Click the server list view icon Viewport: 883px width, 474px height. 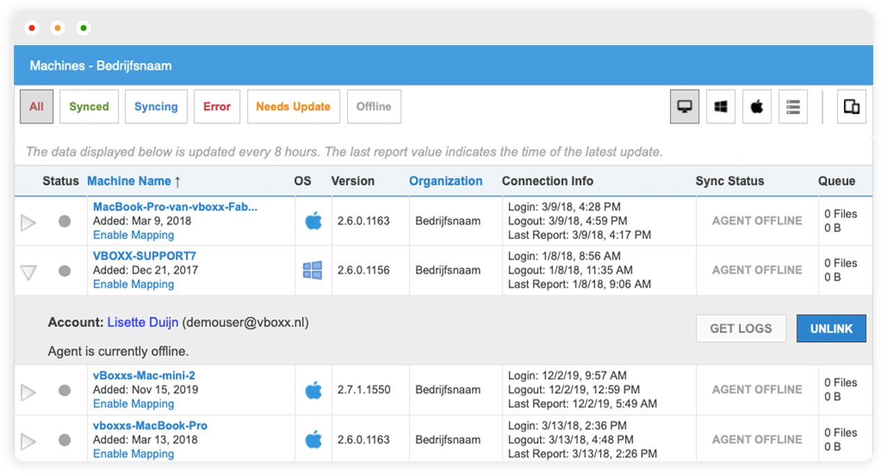[x=793, y=107]
